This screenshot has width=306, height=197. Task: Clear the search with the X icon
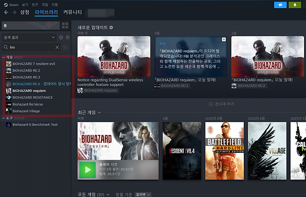(x=57, y=47)
